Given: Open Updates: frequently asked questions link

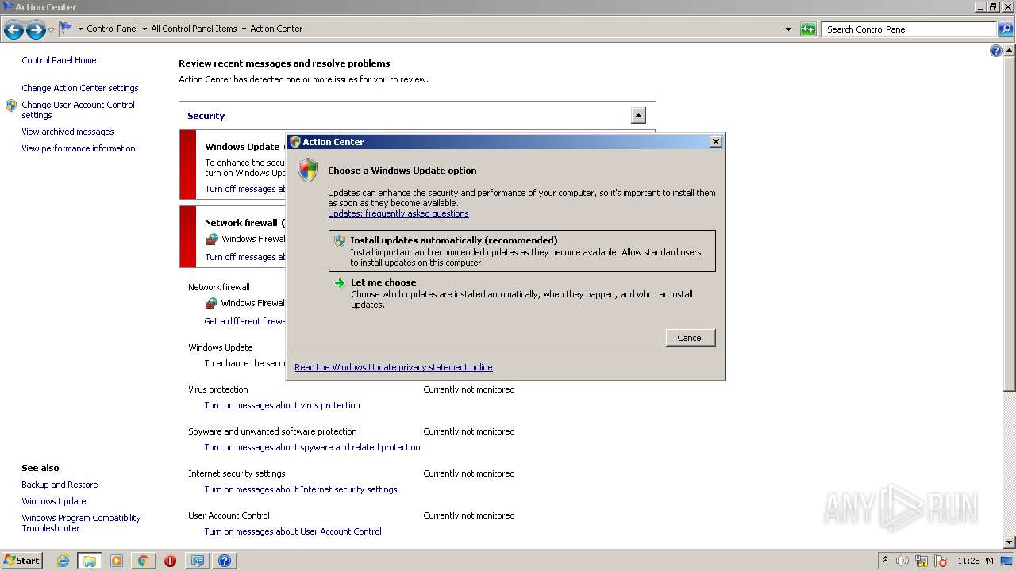Looking at the screenshot, I should (x=398, y=213).
